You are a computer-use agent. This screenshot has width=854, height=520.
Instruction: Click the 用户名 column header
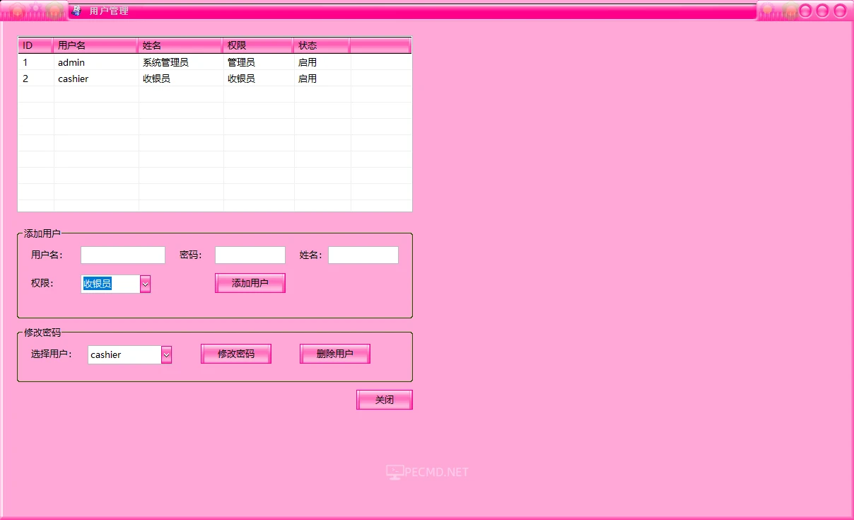95,45
